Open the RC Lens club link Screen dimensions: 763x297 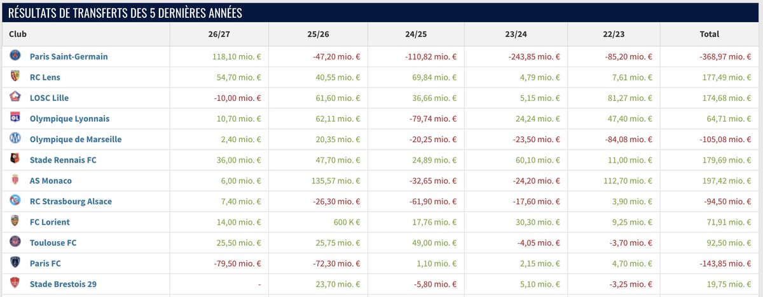pos(45,77)
